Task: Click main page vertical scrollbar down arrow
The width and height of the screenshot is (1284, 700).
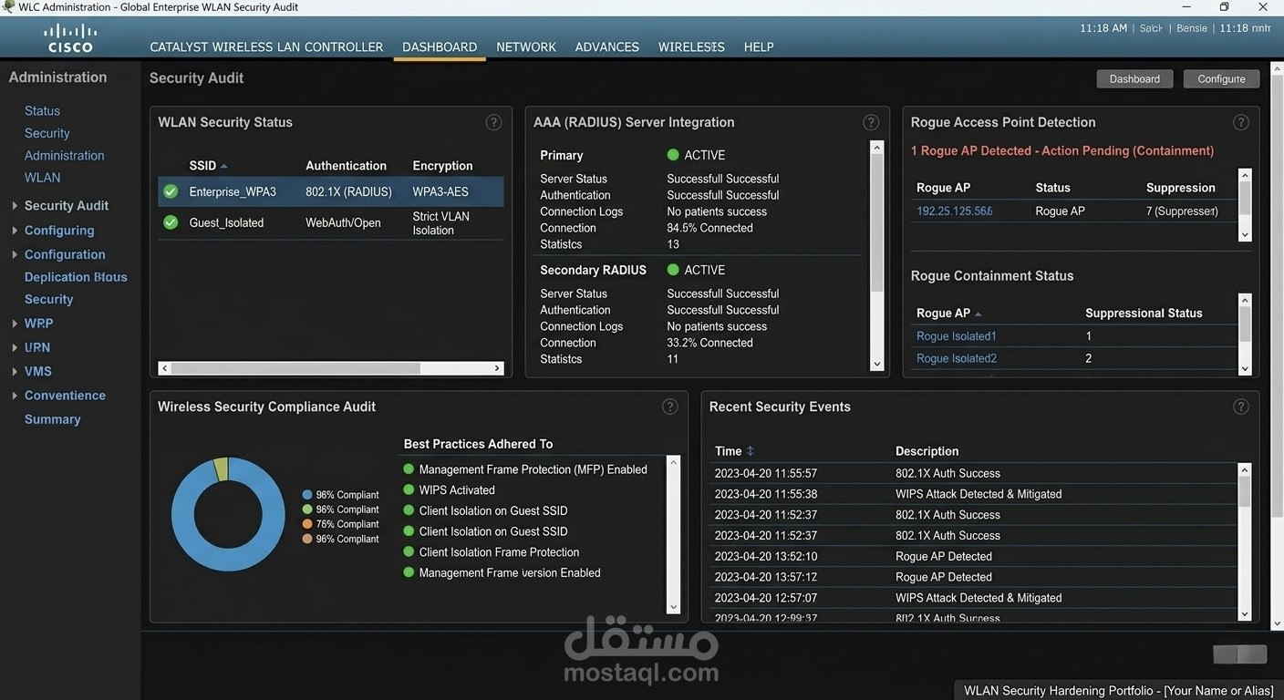Action: pos(1277,623)
